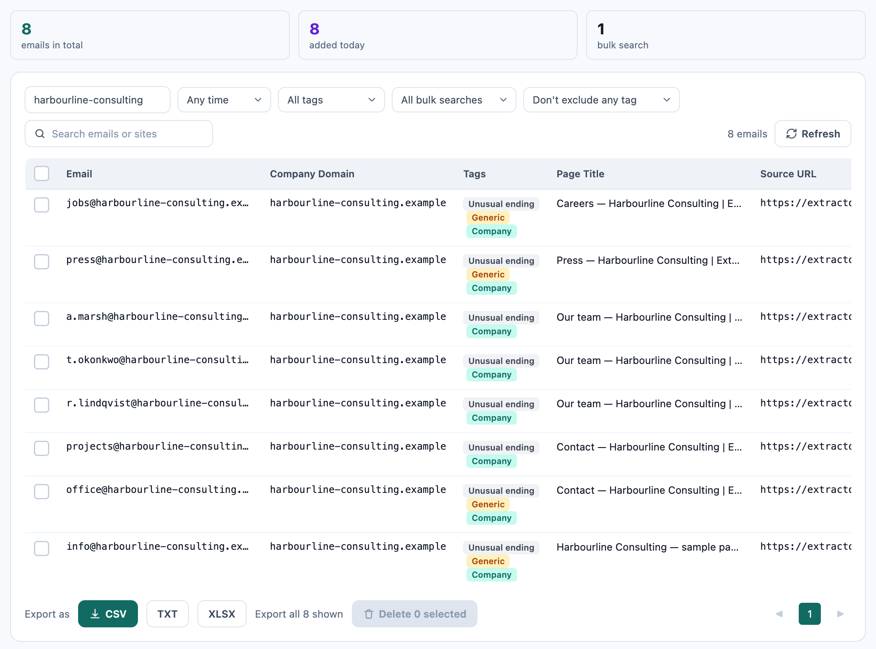Image resolution: width=876 pixels, height=649 pixels.
Task: Click the info@harbourline-consulting email cell
Action: [157, 547]
